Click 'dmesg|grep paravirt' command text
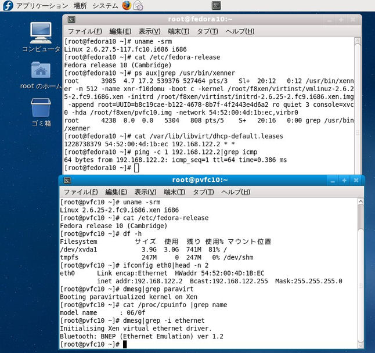Screen dimensions: 375x353 [158, 289]
